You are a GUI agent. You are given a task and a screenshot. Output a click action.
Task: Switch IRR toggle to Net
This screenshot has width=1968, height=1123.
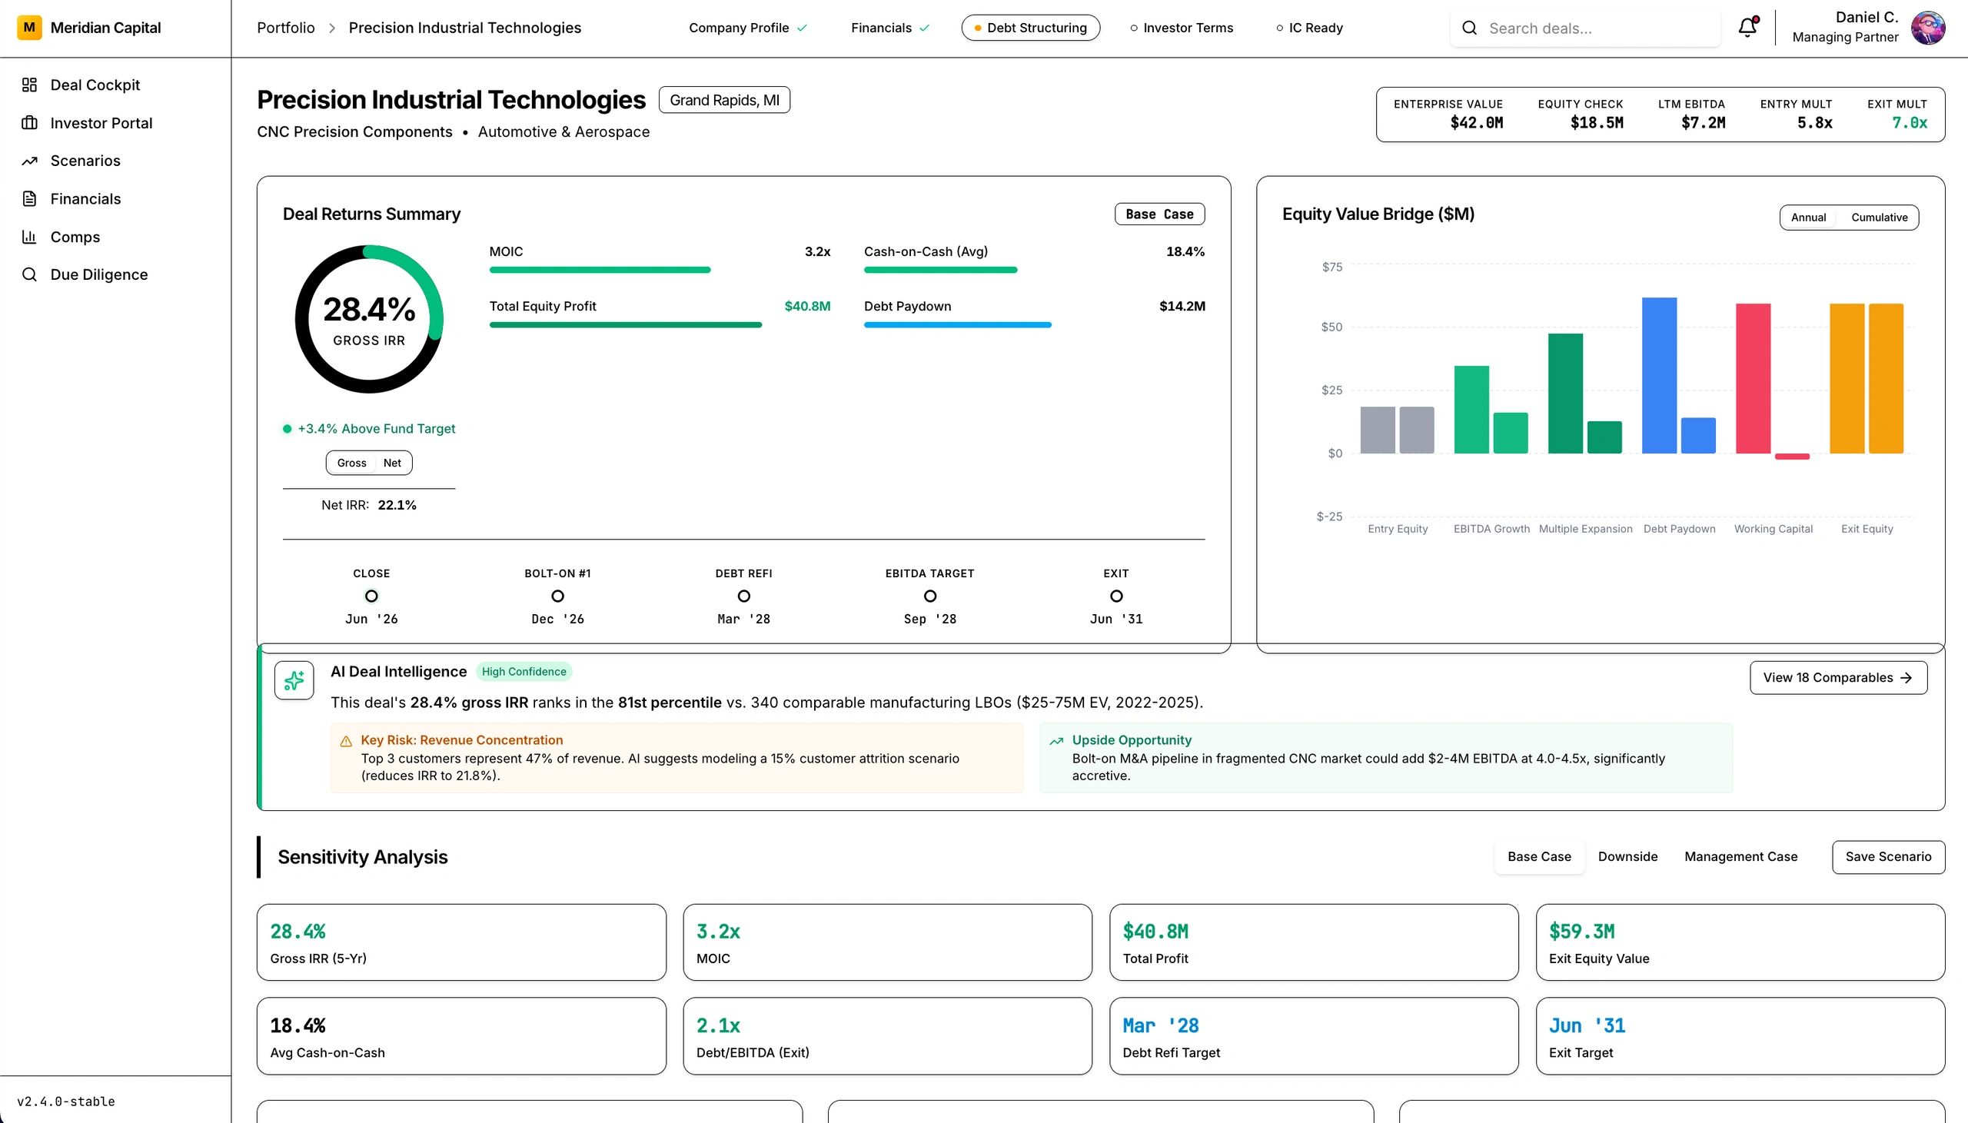click(392, 463)
